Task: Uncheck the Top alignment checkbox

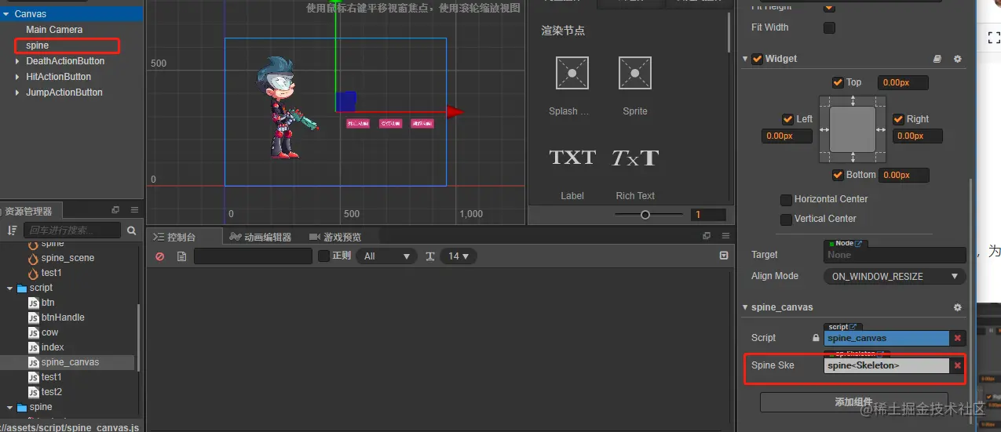Action: (x=838, y=82)
